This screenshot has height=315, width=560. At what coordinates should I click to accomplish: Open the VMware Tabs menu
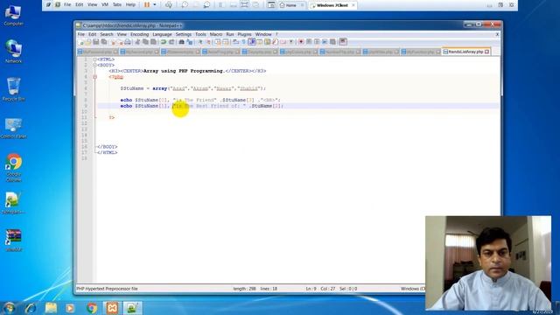[x=117, y=5]
